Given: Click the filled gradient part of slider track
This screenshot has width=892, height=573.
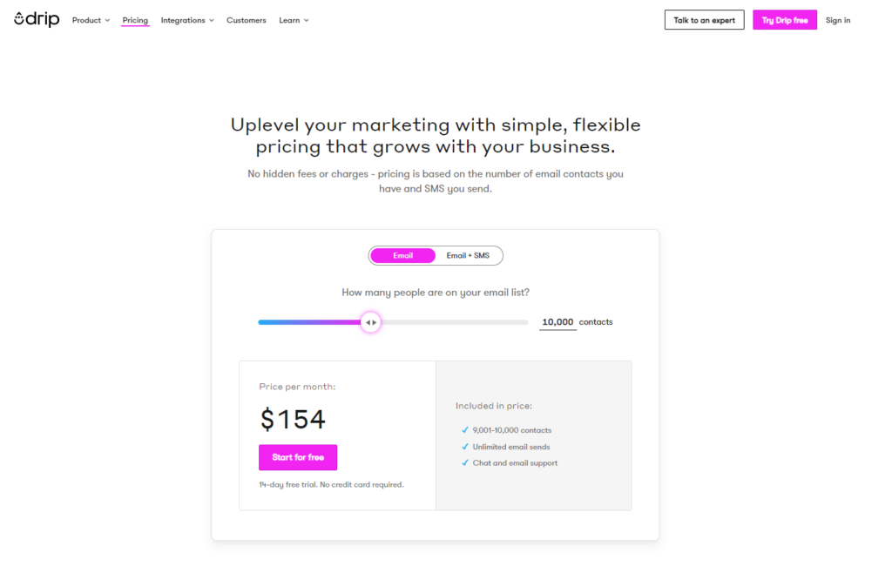Looking at the screenshot, I should [309, 322].
